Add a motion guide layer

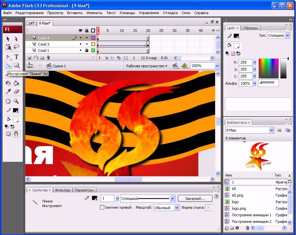click(x=36, y=58)
